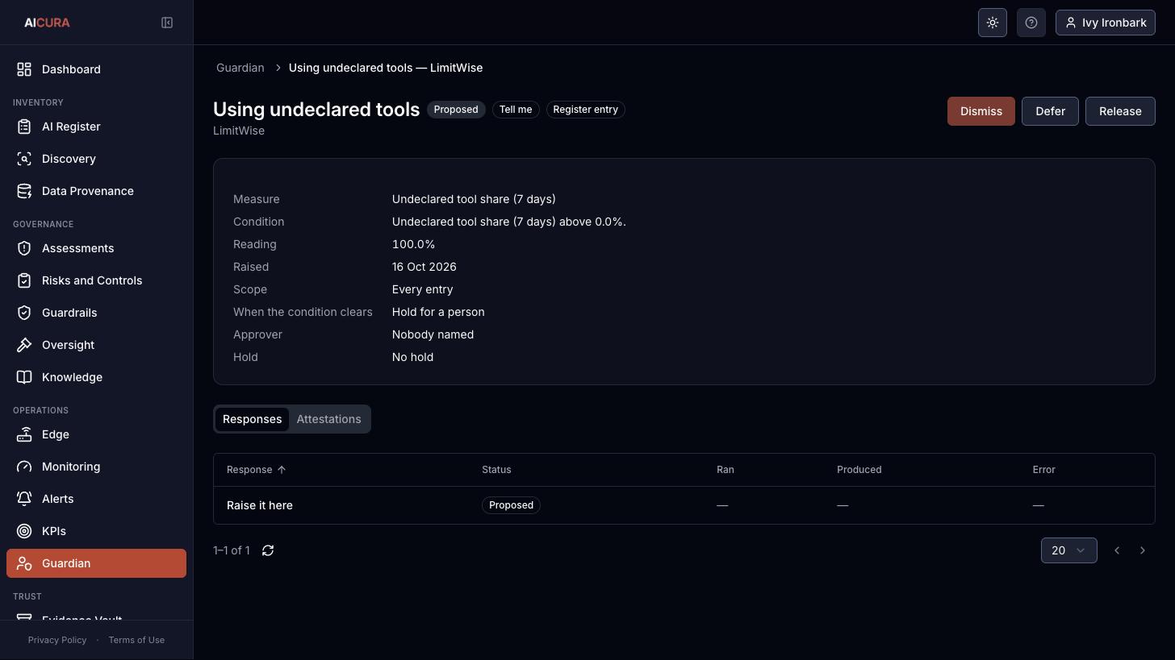1175x660 pixels.
Task: Open Discovery icon in sidebar
Action: coord(24,159)
